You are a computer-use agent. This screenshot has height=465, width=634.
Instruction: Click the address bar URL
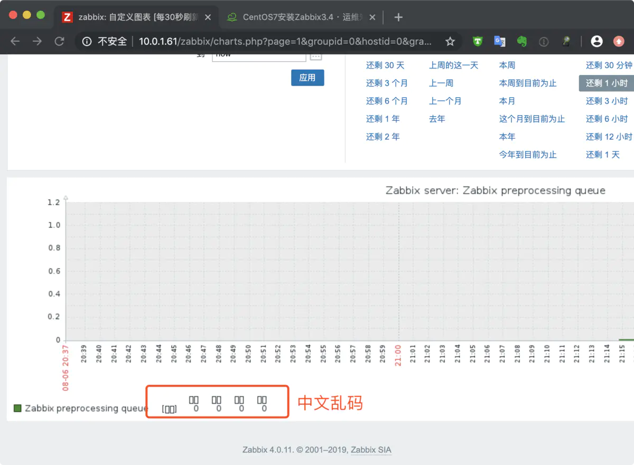point(285,41)
